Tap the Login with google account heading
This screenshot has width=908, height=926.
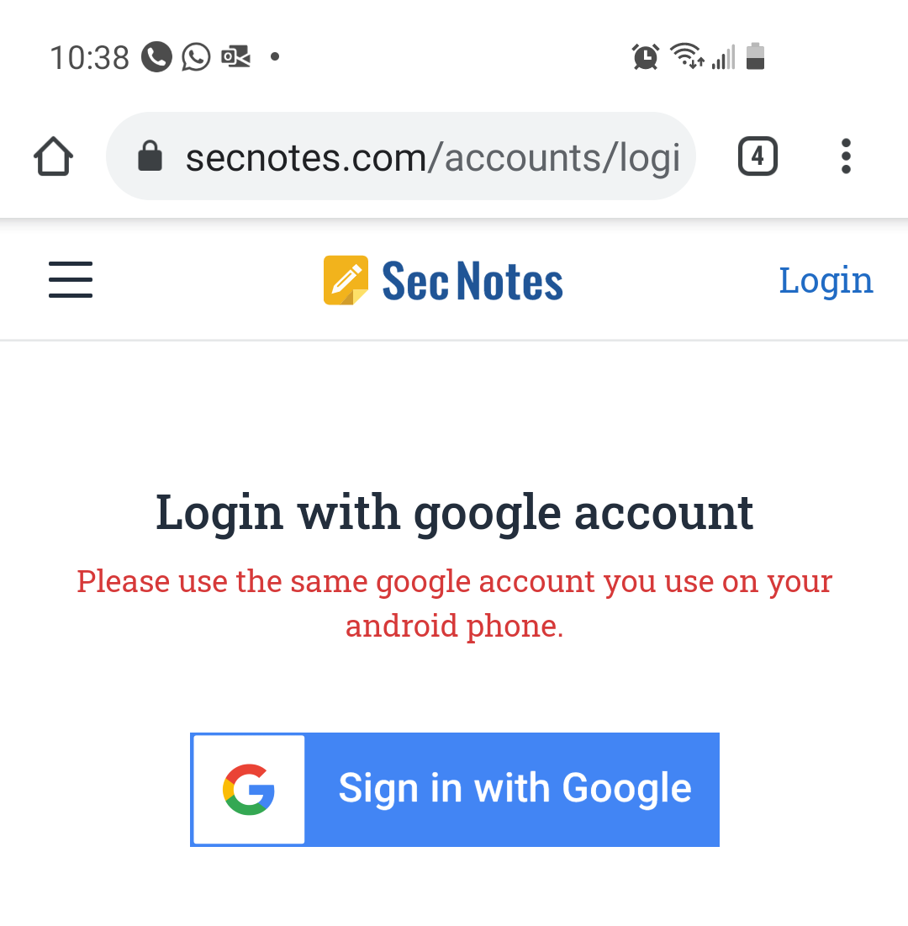[455, 513]
